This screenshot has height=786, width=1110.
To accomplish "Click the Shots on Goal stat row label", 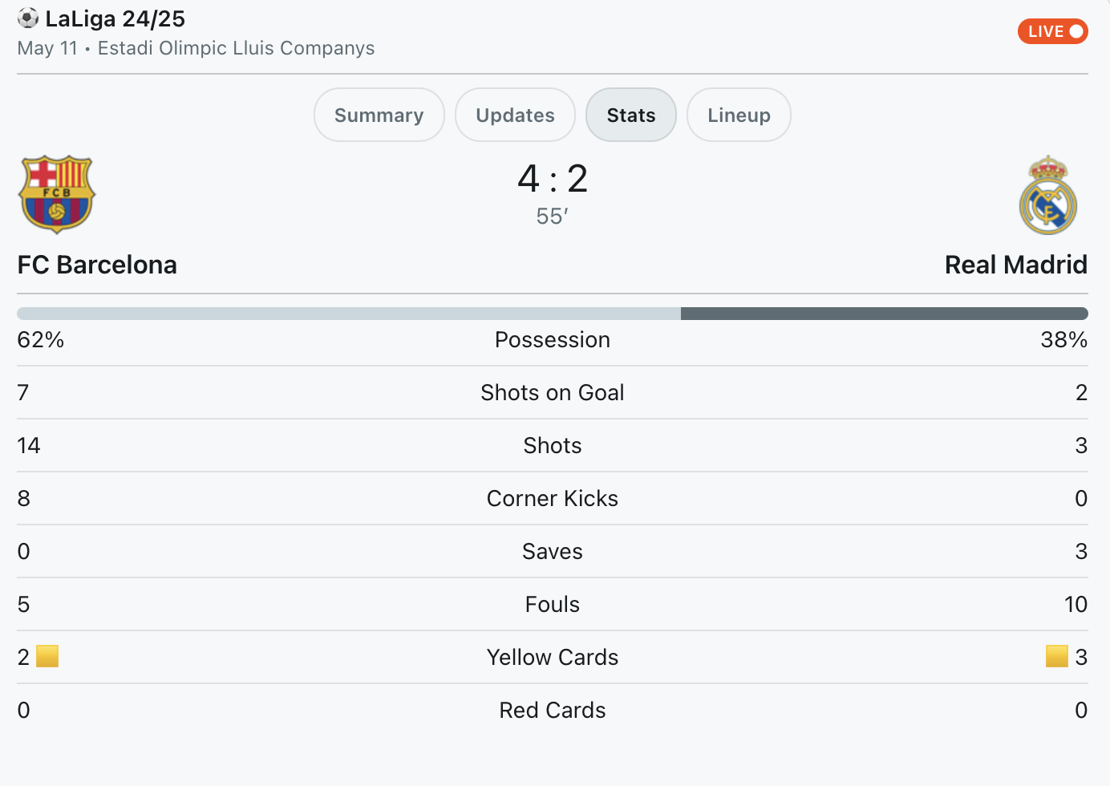I will [x=553, y=393].
